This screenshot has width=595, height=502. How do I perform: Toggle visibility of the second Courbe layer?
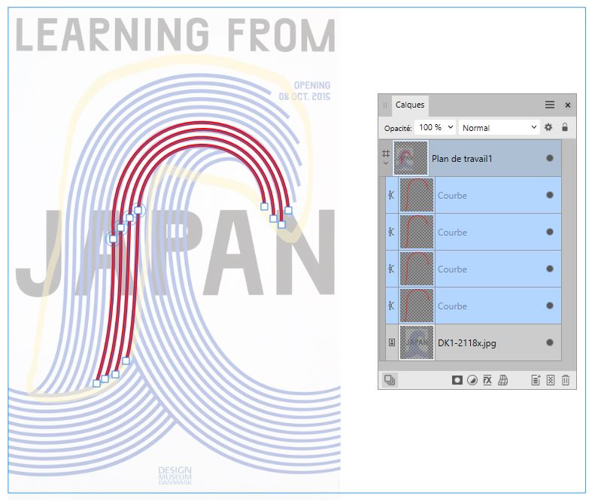coord(549,232)
